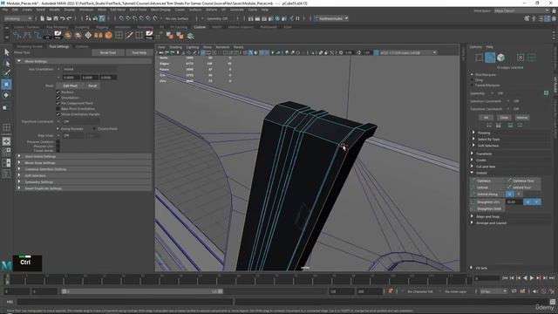Click the Straighten Shell button
The height and width of the screenshot is (314, 558).
coord(487,208)
